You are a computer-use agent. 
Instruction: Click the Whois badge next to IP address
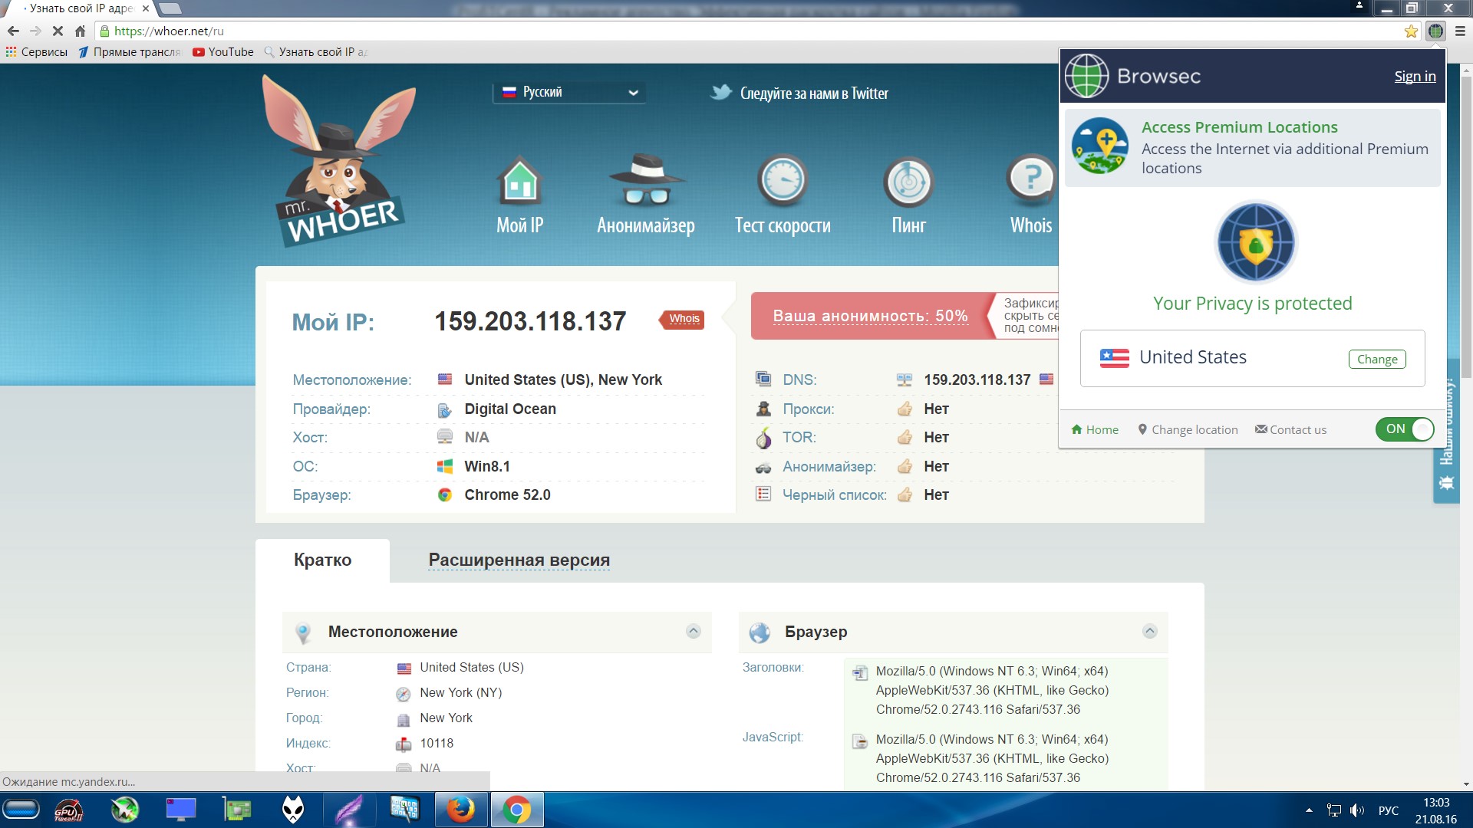[x=684, y=320]
